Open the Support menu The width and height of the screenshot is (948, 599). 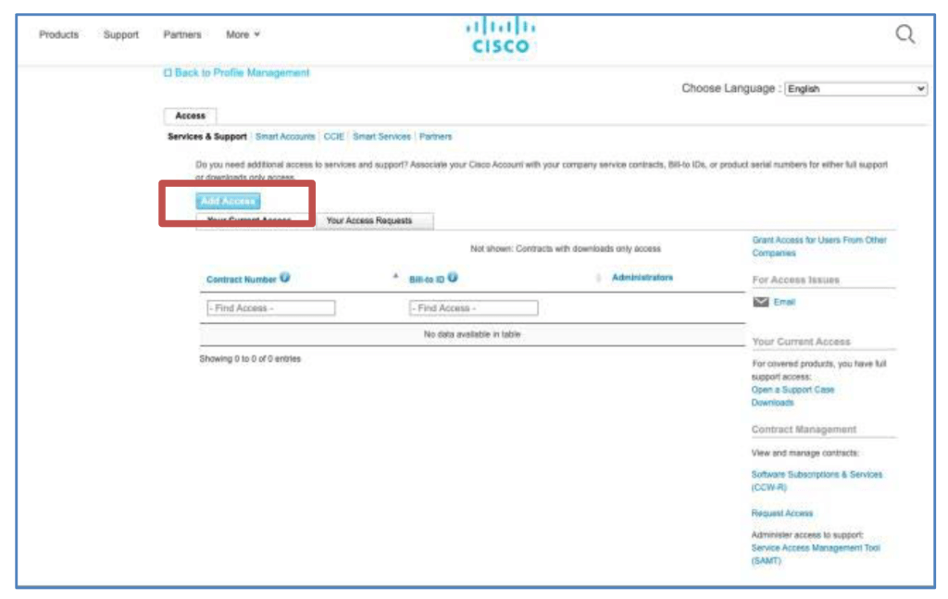(120, 35)
